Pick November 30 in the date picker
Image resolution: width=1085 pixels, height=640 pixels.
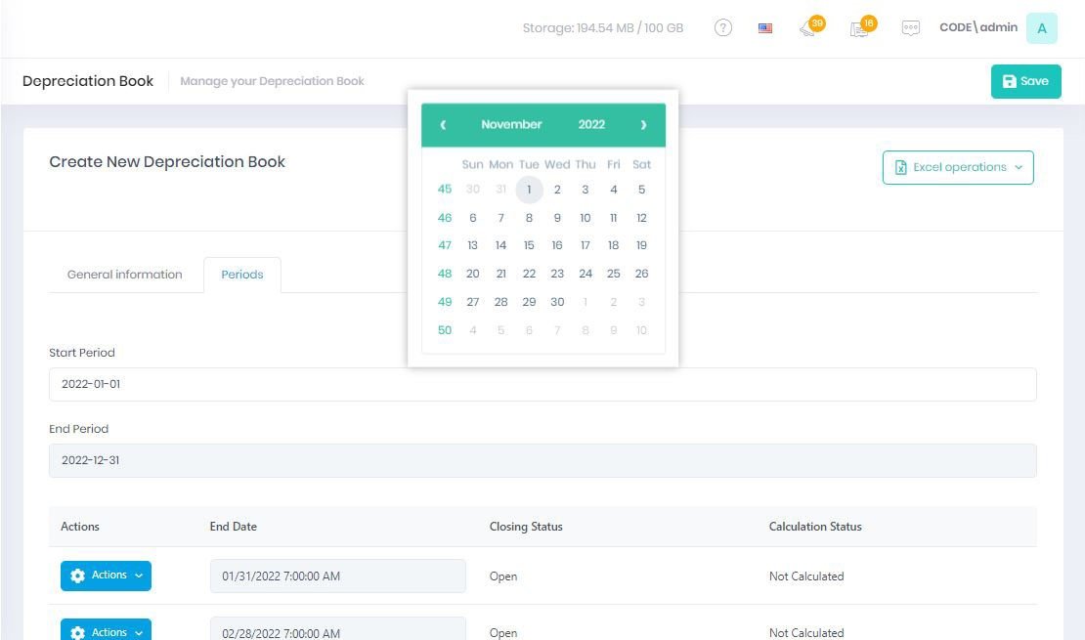tap(557, 302)
